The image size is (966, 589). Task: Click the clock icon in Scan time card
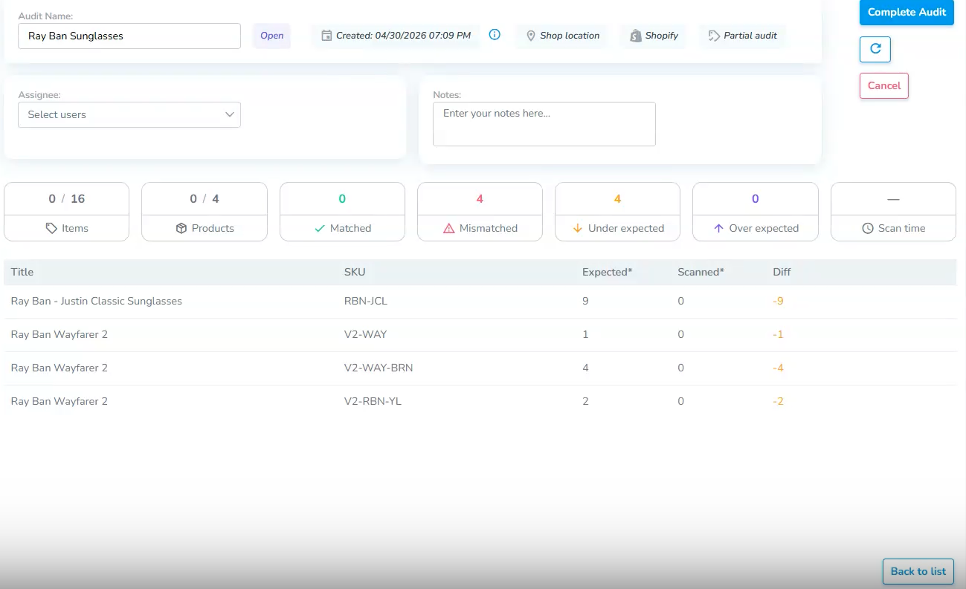coord(868,228)
